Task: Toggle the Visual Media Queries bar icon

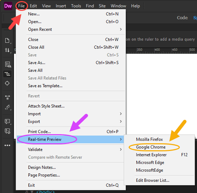Action: 7,74
